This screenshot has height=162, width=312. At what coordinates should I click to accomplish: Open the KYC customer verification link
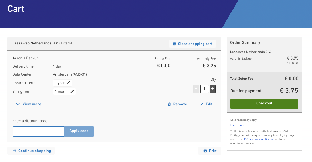(259, 139)
